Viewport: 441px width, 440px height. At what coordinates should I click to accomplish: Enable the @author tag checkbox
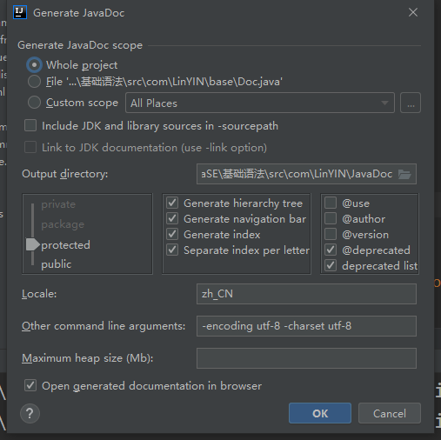(331, 218)
